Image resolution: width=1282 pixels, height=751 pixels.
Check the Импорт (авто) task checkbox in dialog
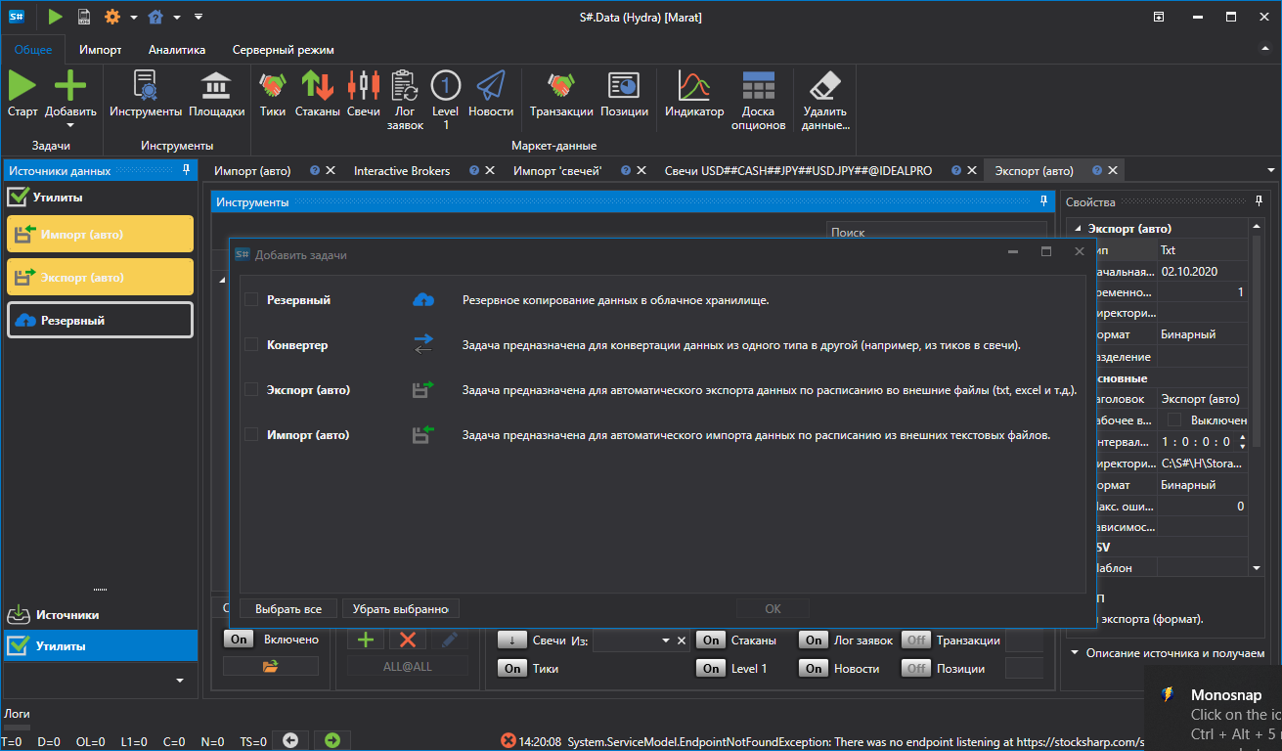[x=251, y=434]
